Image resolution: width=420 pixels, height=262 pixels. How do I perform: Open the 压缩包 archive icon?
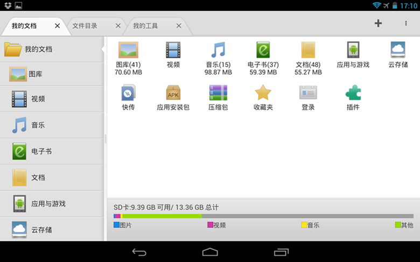[x=218, y=93]
